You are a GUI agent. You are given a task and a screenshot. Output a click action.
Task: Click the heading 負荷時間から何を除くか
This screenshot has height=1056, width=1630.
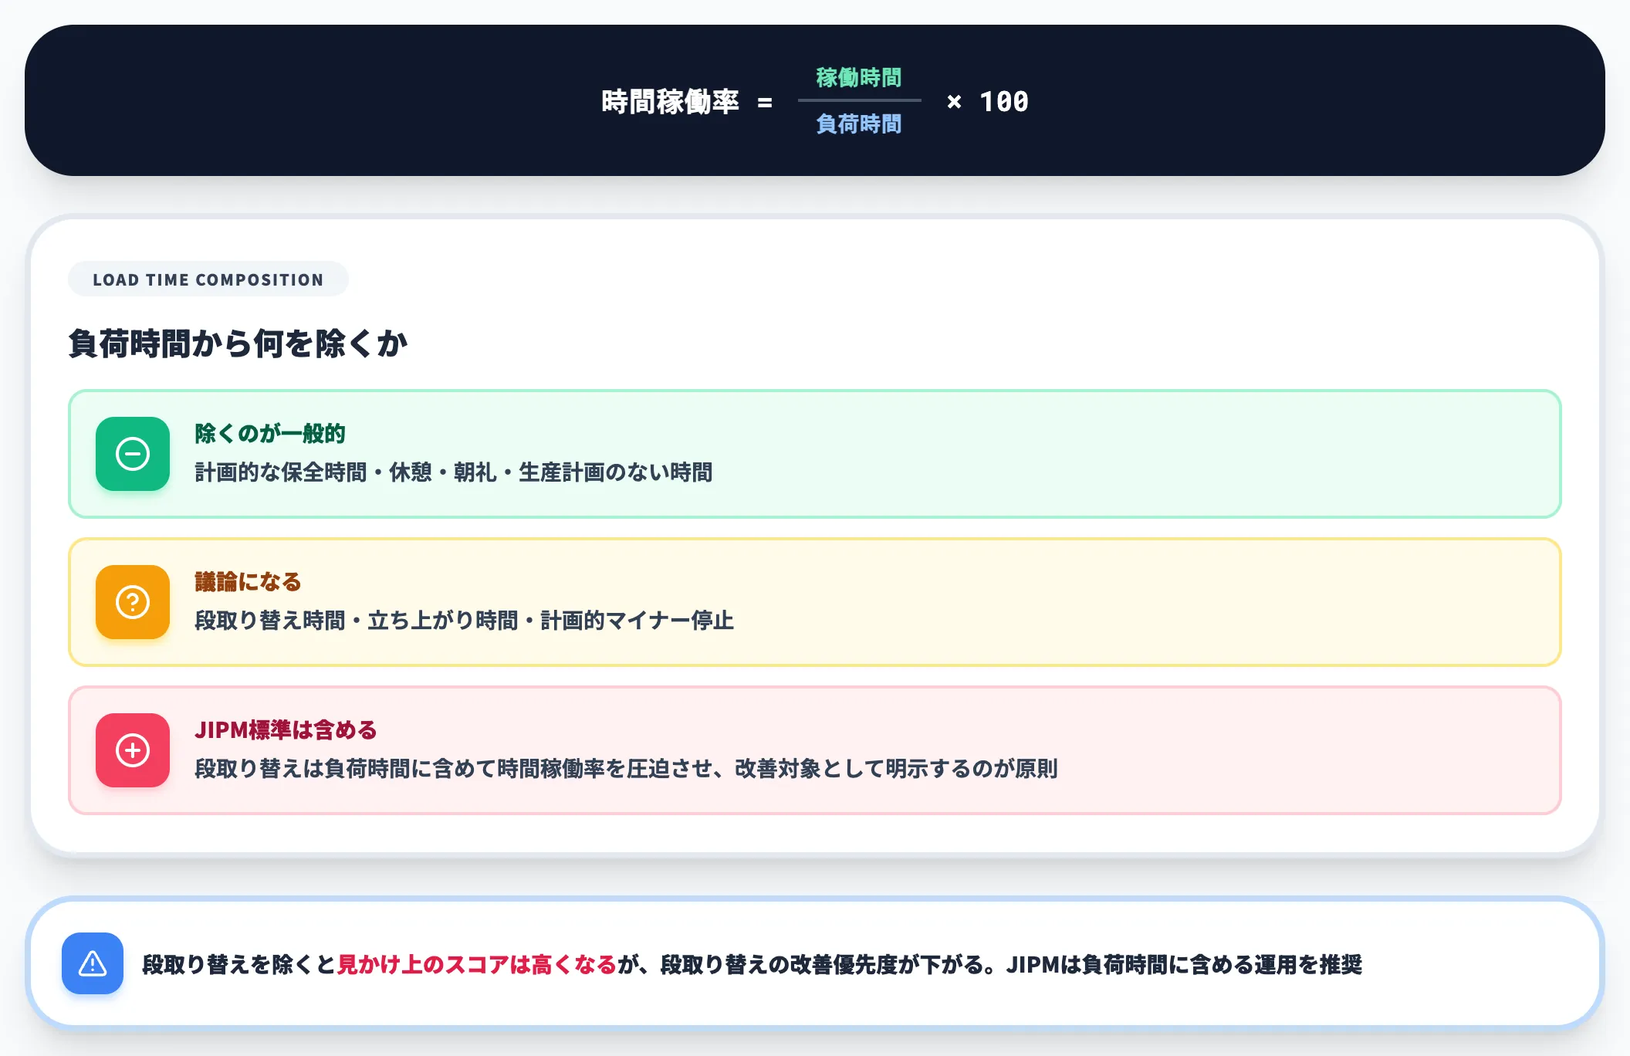point(238,344)
